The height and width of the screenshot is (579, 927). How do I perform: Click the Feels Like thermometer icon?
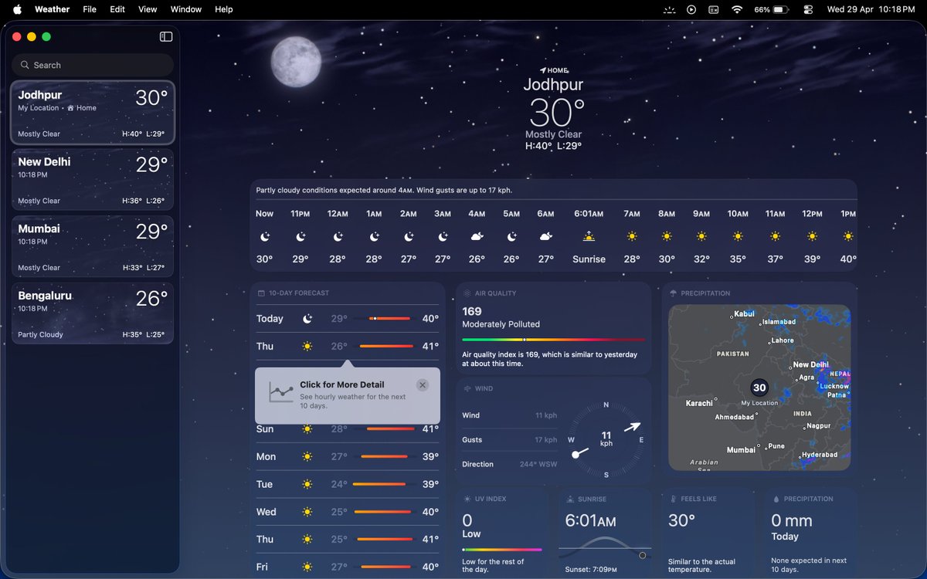pyautogui.click(x=674, y=499)
